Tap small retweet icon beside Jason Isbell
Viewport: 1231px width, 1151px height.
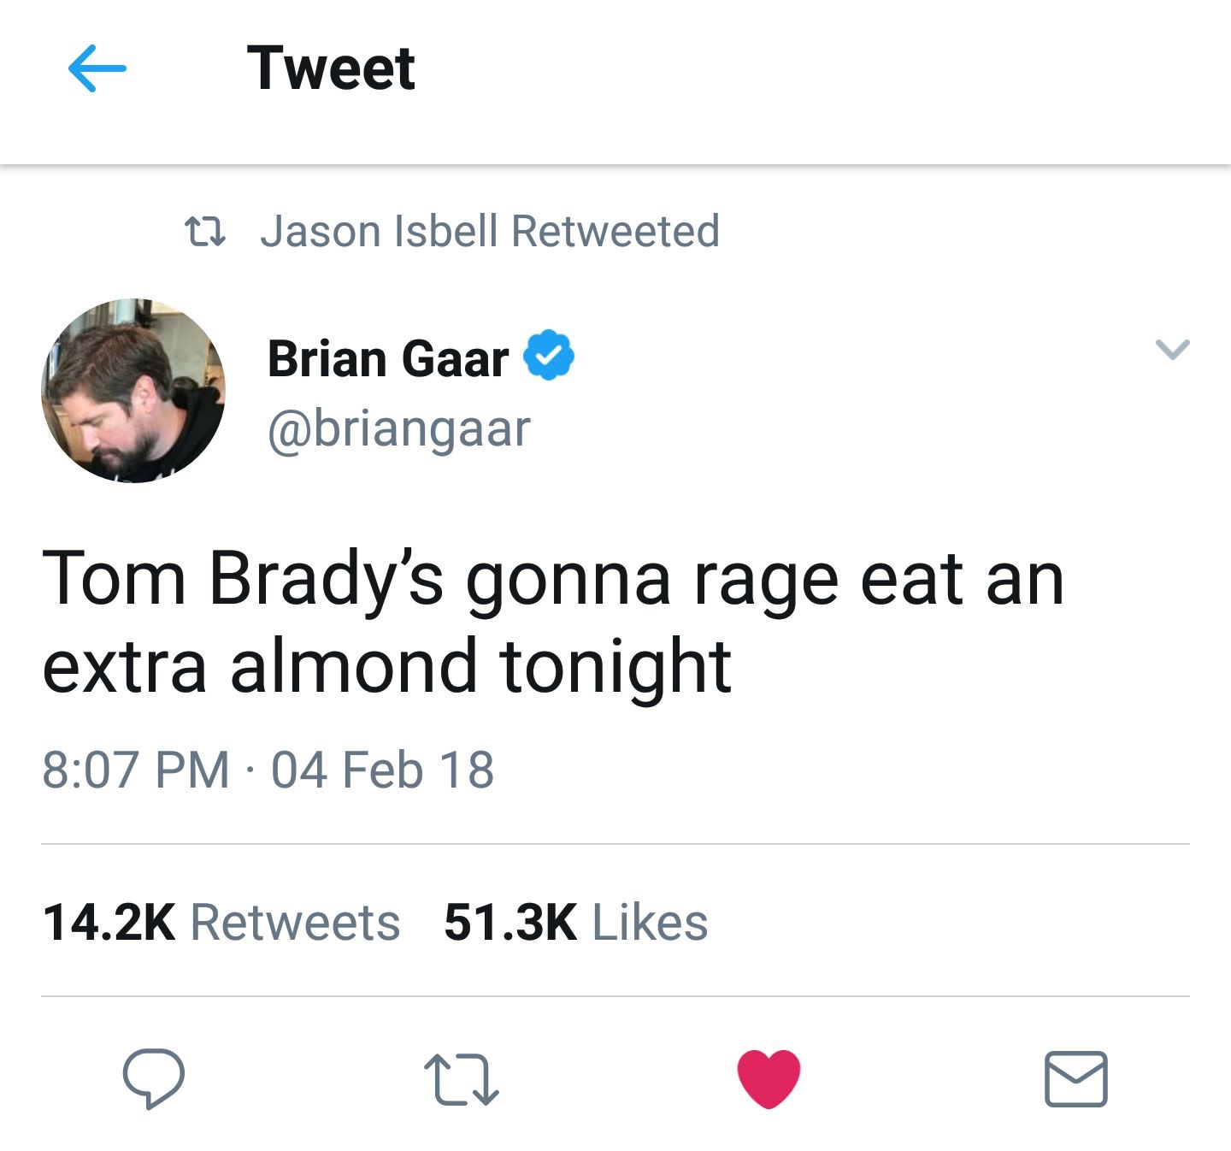point(206,232)
